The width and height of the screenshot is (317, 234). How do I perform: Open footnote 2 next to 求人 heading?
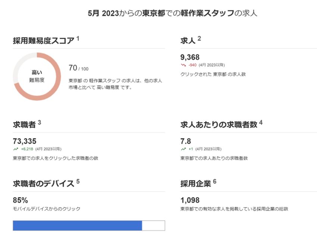[199, 38]
